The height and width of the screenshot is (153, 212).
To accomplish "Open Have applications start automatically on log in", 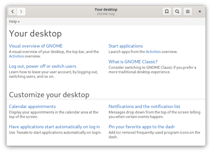I will (x=54, y=127).
